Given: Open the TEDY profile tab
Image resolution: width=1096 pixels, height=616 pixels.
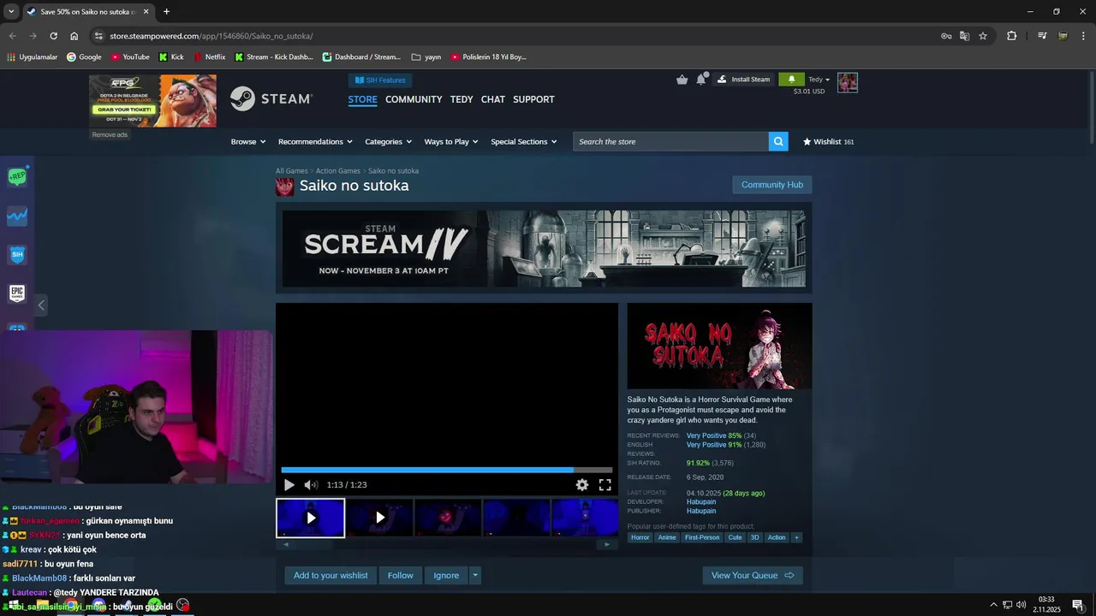Looking at the screenshot, I should (462, 100).
